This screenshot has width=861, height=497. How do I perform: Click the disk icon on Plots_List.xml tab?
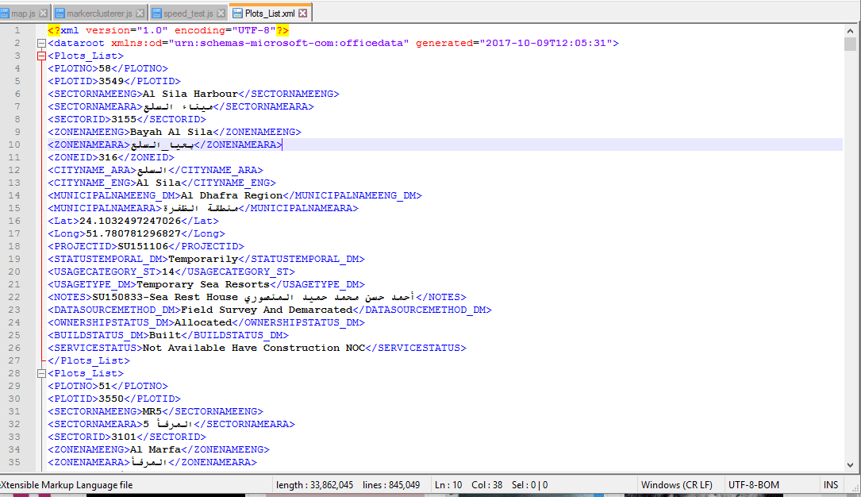(237, 13)
